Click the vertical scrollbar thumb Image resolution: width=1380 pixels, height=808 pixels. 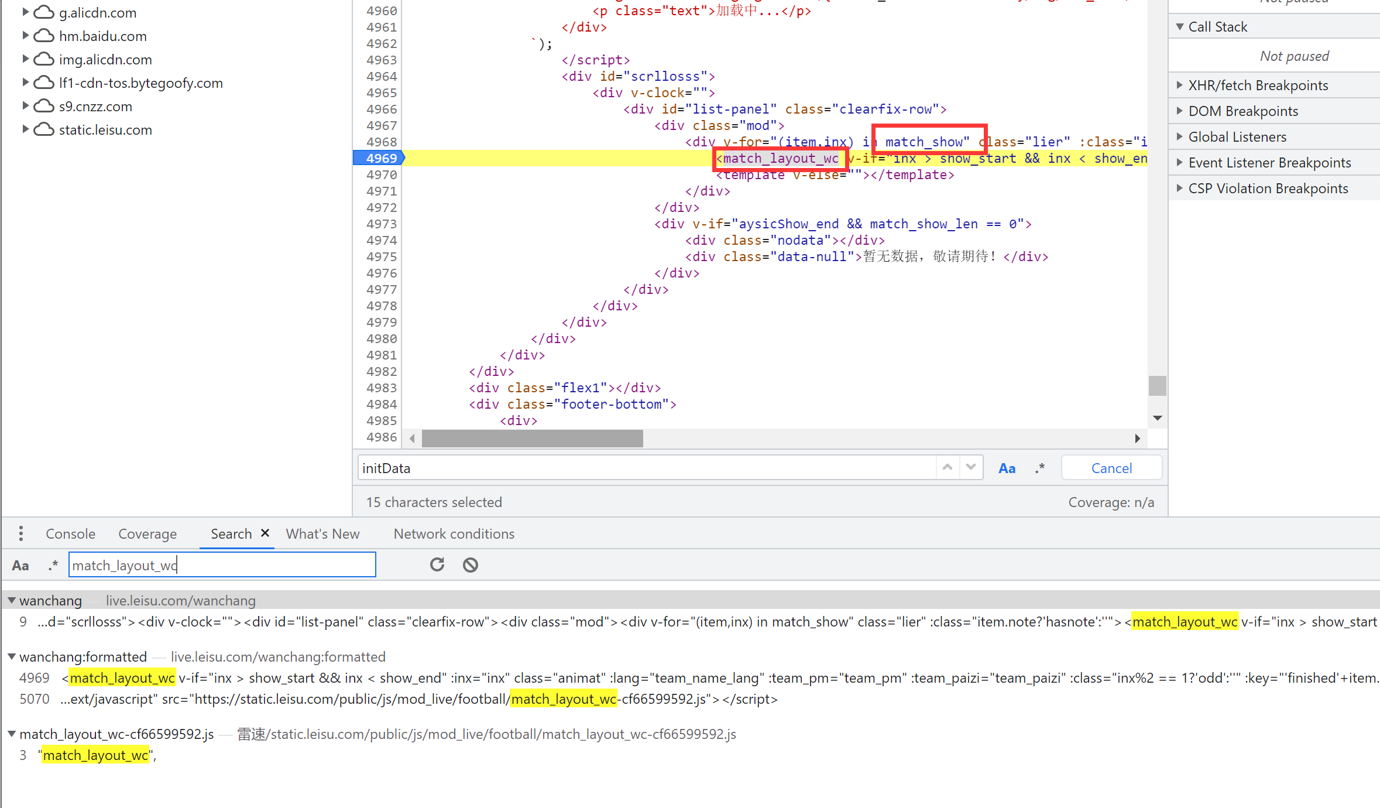point(1157,386)
